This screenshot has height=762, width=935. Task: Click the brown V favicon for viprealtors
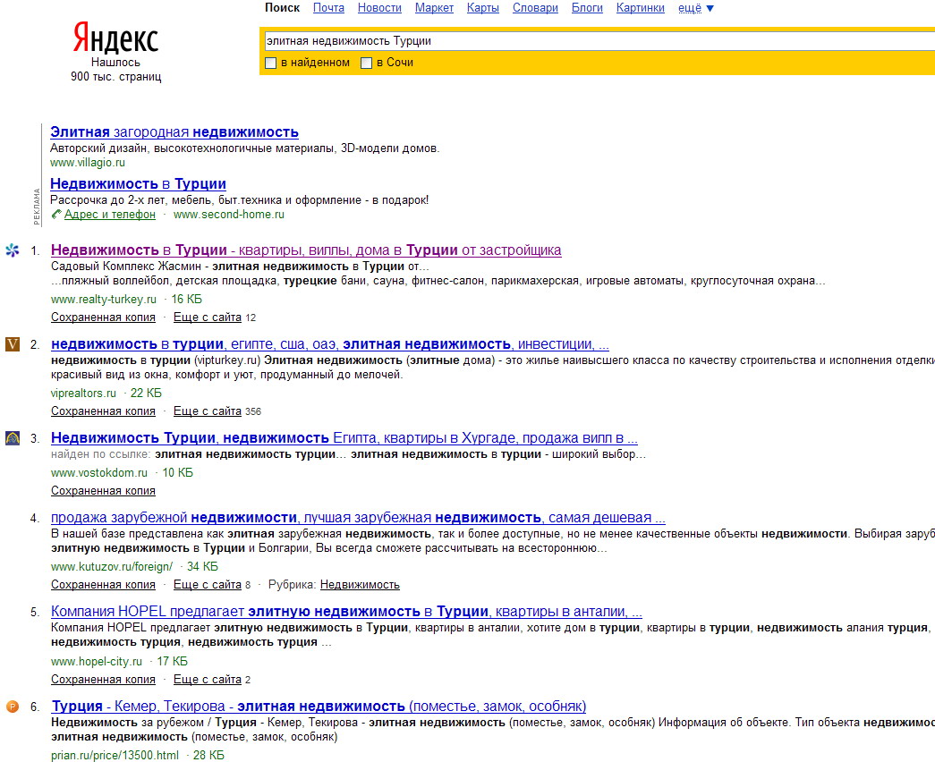point(13,344)
